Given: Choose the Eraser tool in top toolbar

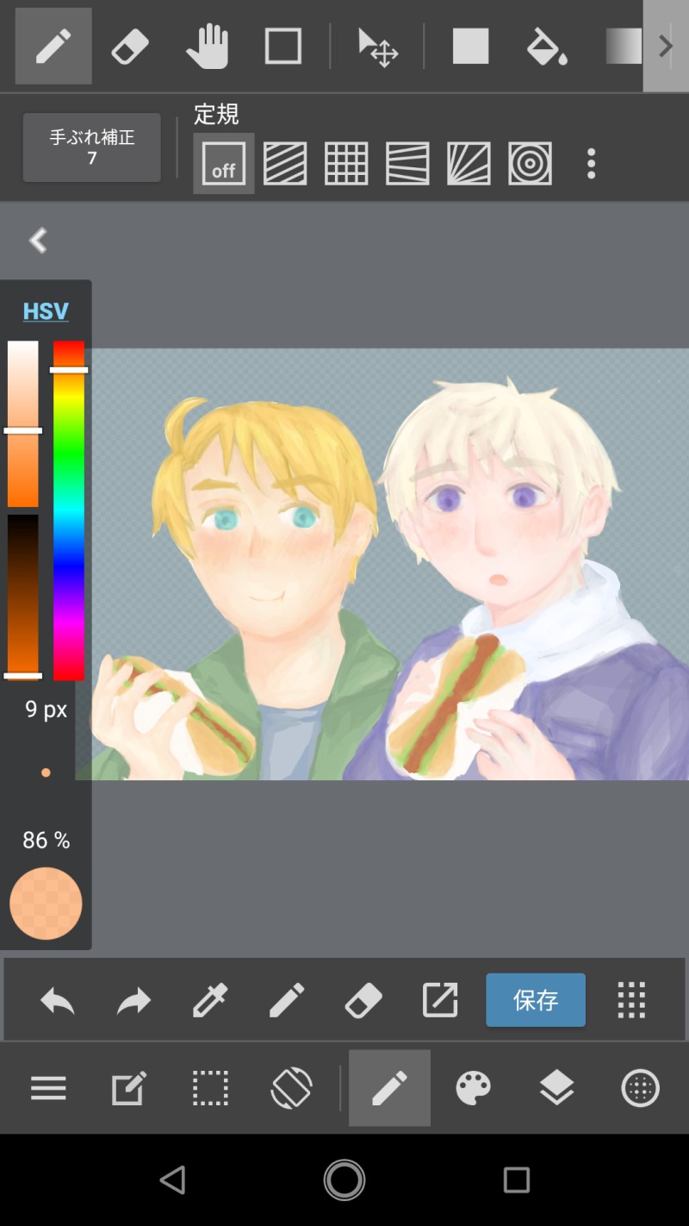Looking at the screenshot, I should tap(130, 46).
